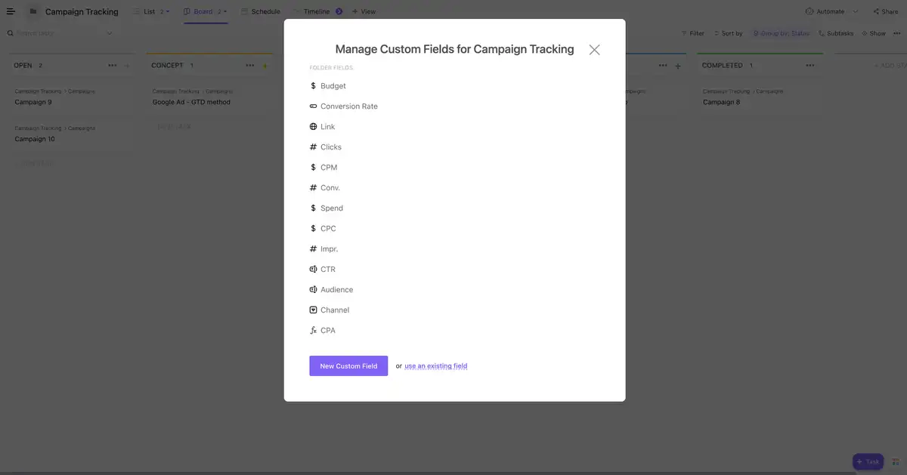Click the New Custom Field button
The image size is (907, 475).
click(x=348, y=366)
